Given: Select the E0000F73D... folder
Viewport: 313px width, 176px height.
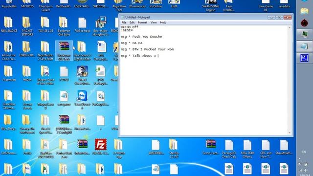Looking at the screenshot, I should [x=27, y=49].
